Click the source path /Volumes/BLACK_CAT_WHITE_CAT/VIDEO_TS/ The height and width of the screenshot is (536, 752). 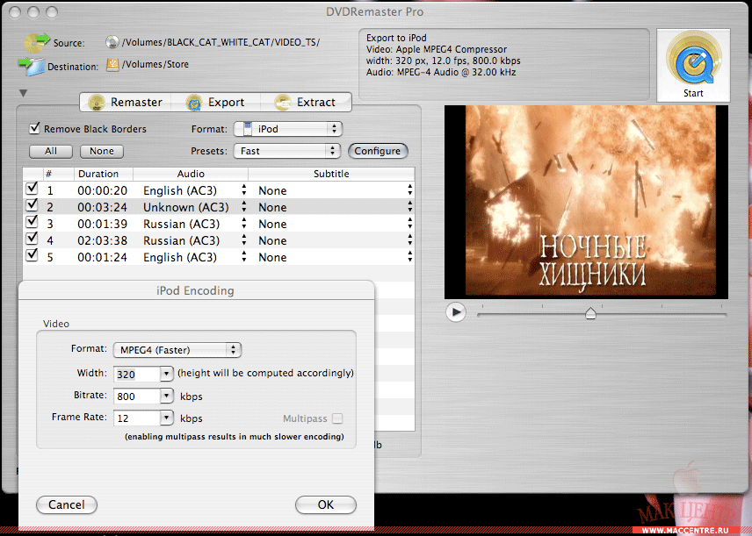coord(221,42)
